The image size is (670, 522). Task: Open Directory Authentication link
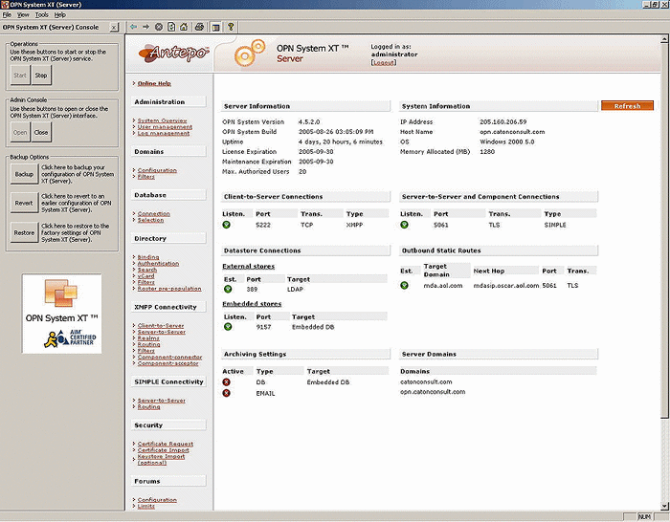pyautogui.click(x=158, y=263)
